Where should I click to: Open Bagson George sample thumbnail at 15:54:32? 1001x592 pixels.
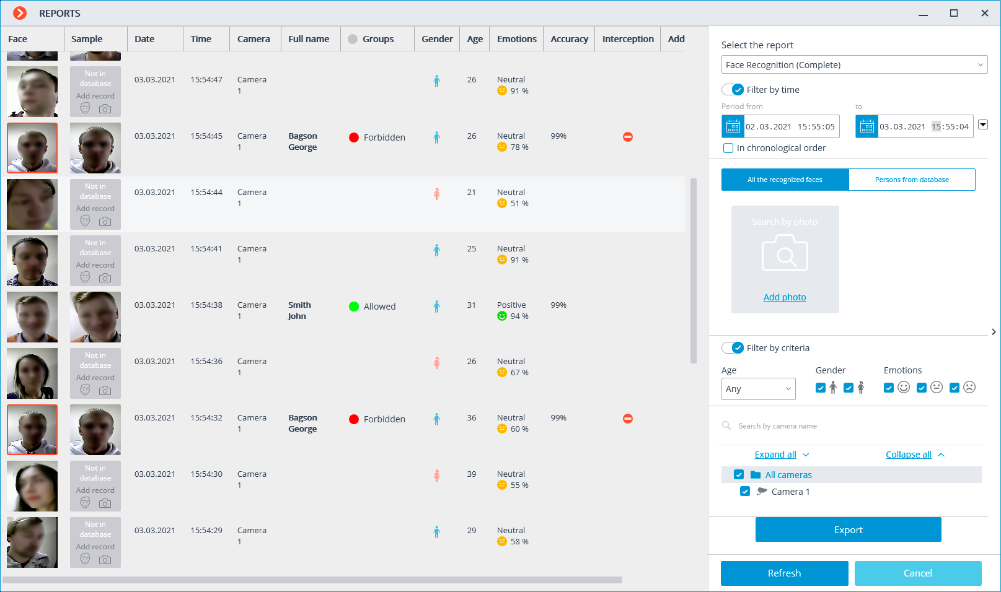tap(95, 430)
